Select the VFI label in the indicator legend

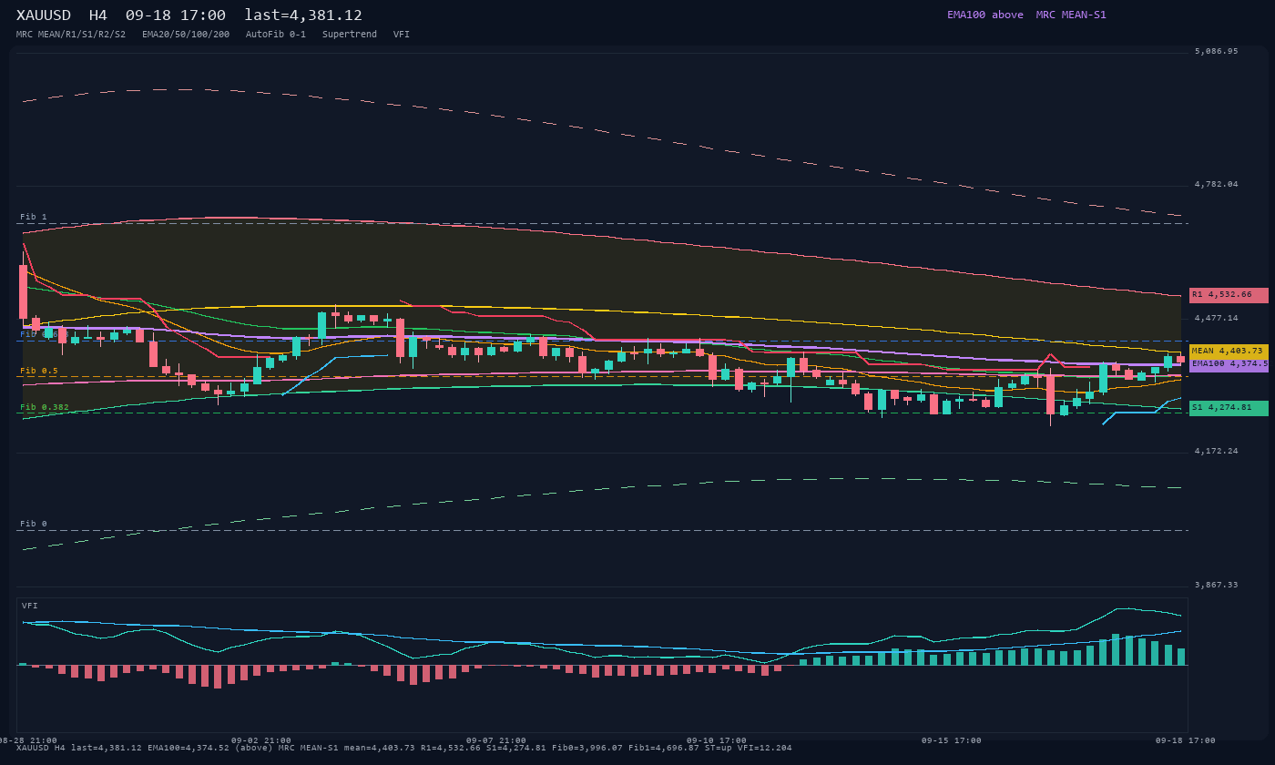[402, 35]
